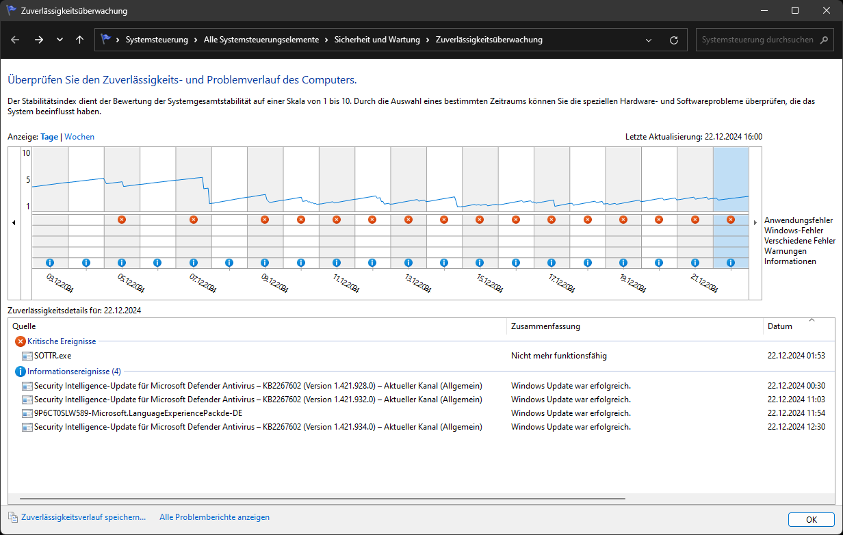Click the application error icon for 11.12.2024

coord(337,220)
